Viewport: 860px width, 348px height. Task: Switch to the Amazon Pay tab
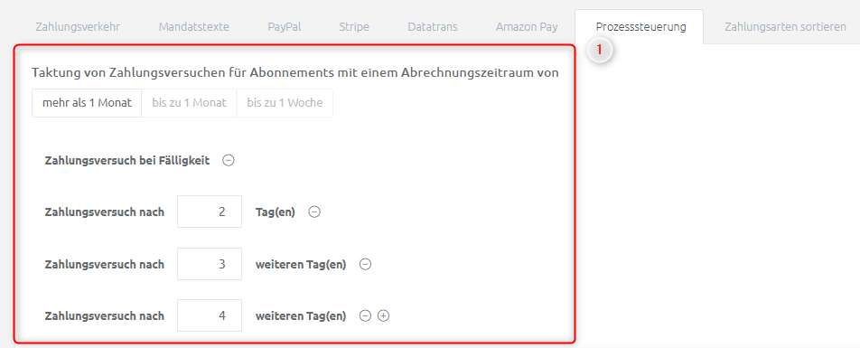pyautogui.click(x=527, y=26)
